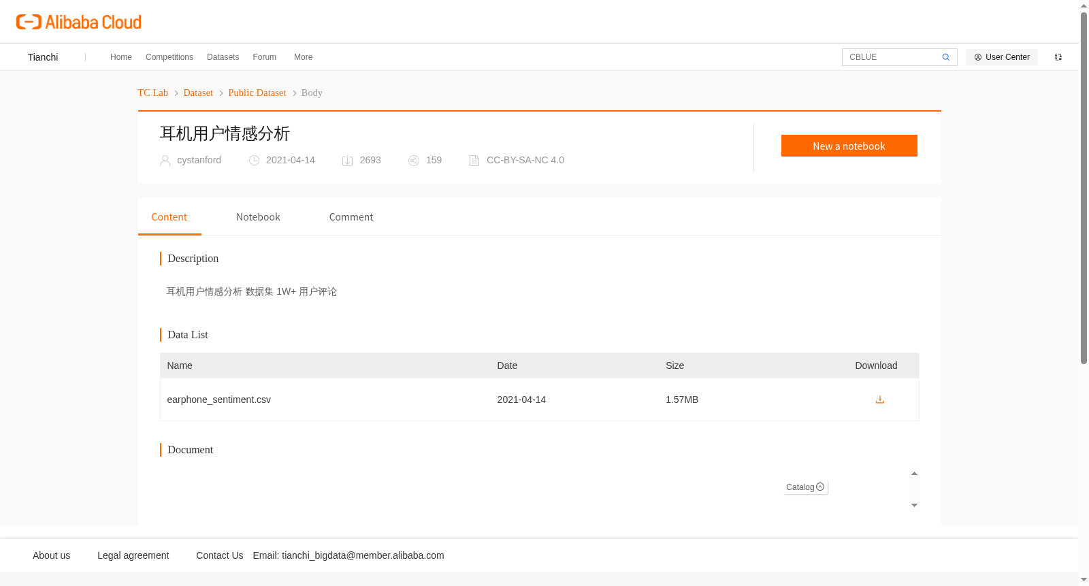Switch to the Comment tab
This screenshot has height=586, width=1089.
351,217
